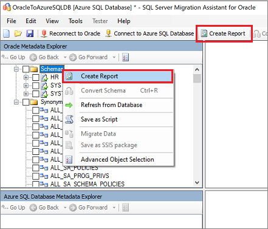This screenshot has width=268, height=229.
Task: Select the HR schema tree item
Action: click(x=55, y=77)
